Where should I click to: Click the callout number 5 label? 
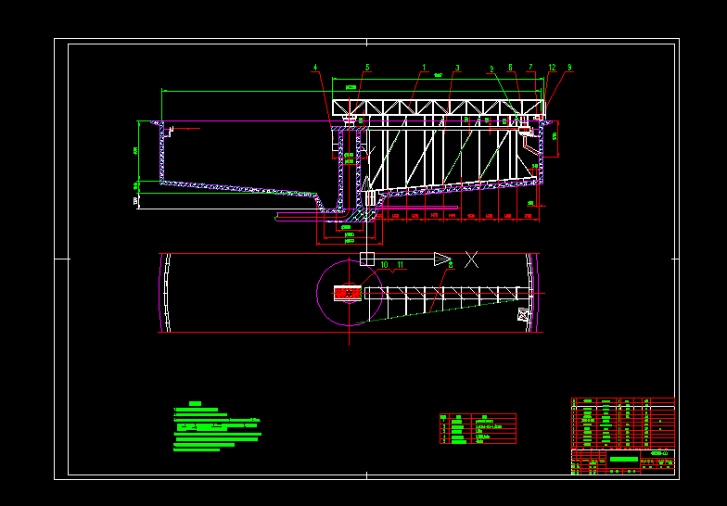coord(367,68)
